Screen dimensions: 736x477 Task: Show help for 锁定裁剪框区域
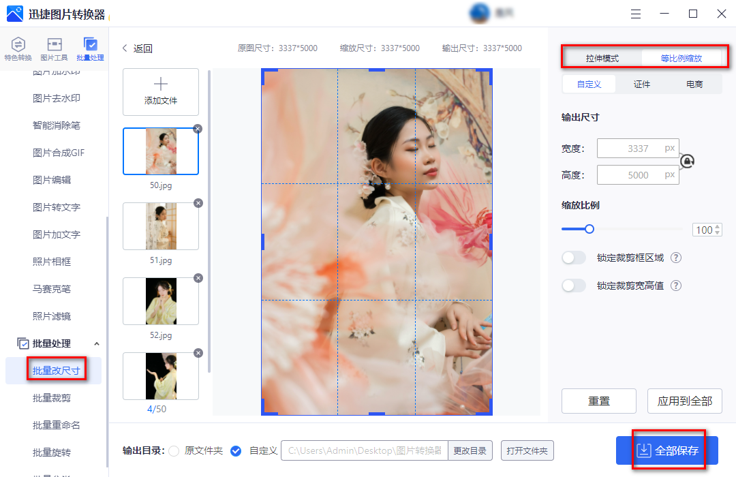coord(676,258)
